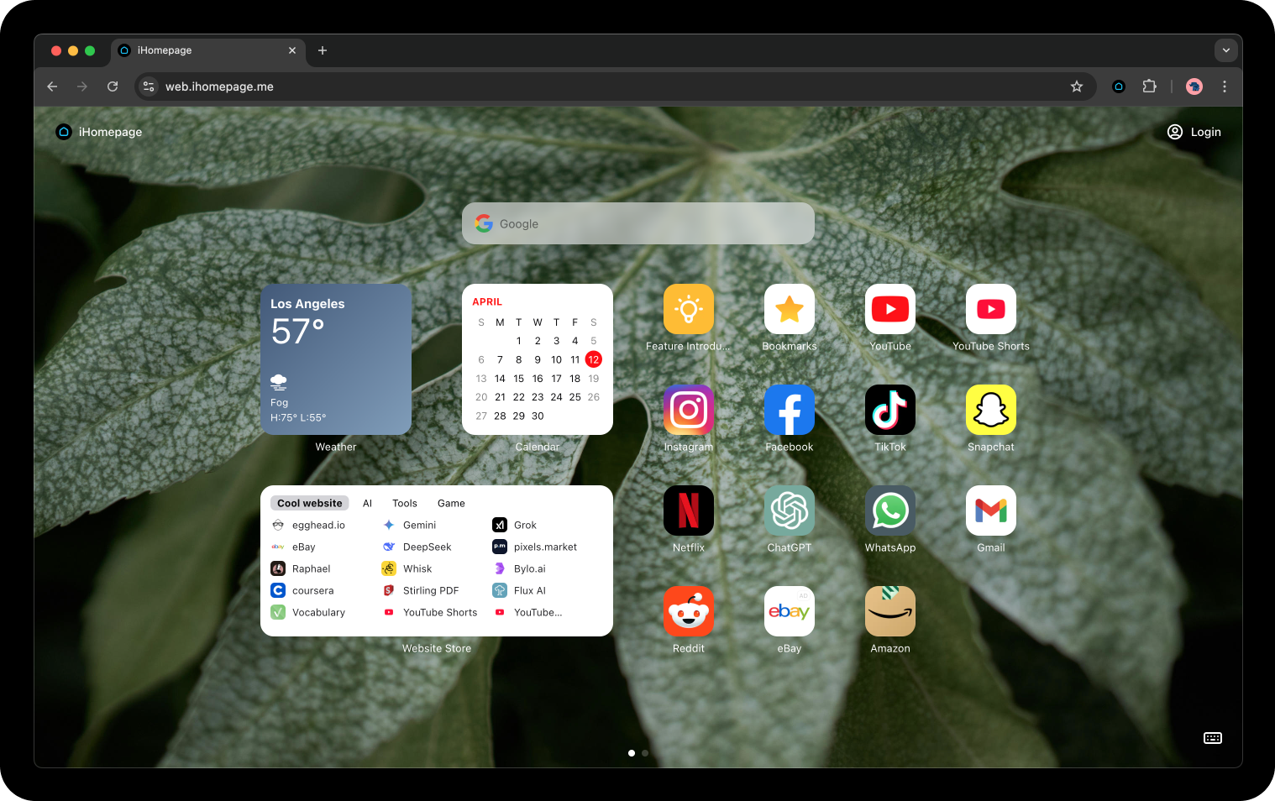The image size is (1275, 801).
Task: Open the Gmail app icon
Action: click(x=991, y=510)
